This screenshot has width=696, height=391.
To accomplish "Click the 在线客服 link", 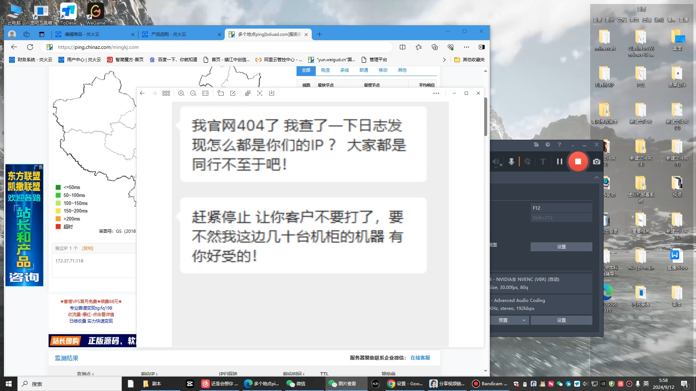I will pos(420,358).
